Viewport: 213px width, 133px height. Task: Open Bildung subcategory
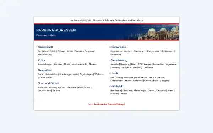coord(61,51)
